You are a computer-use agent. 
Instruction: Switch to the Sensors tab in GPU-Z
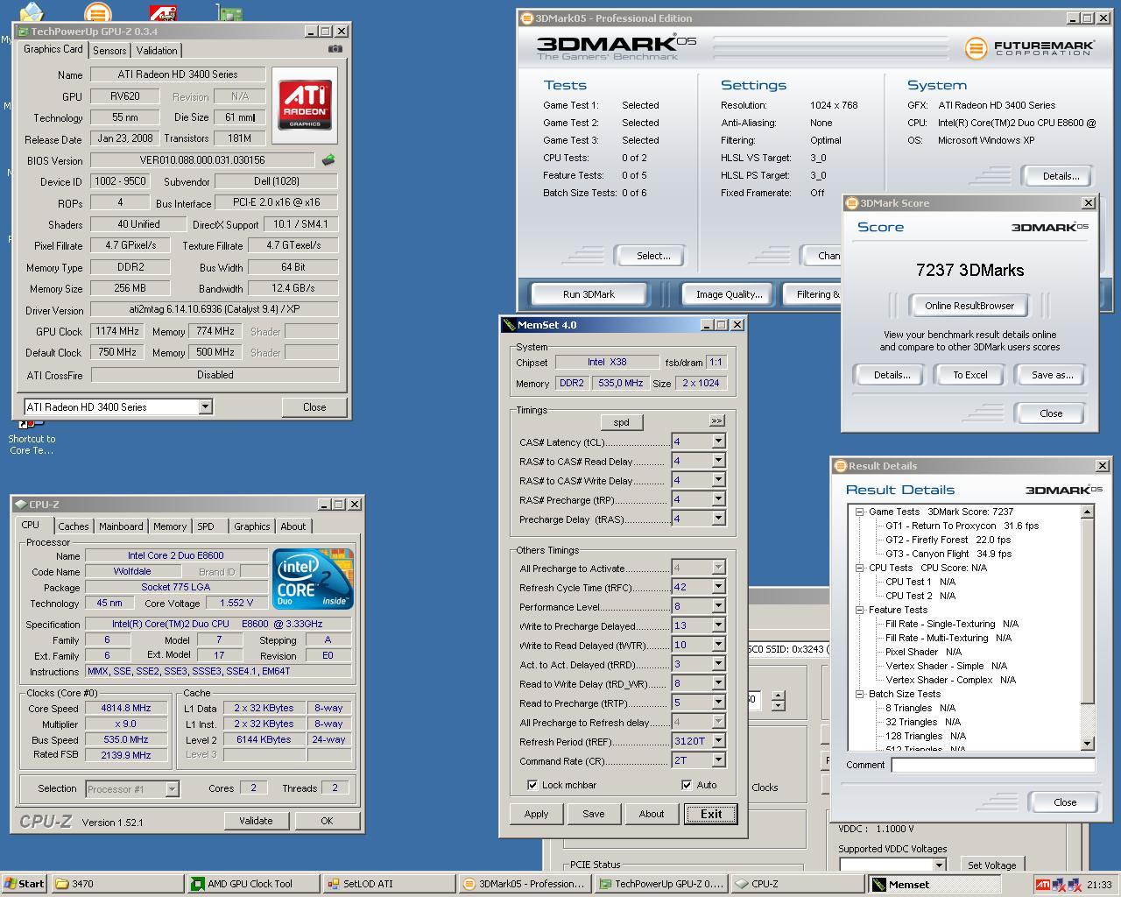point(109,51)
